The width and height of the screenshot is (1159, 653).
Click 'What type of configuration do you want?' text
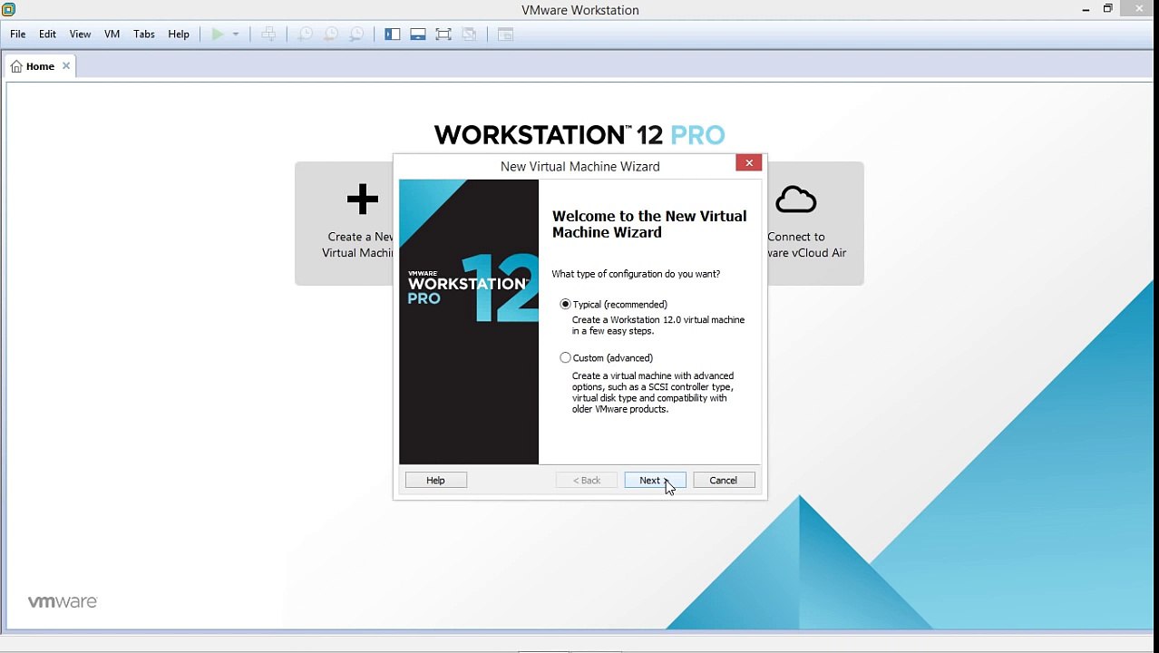point(637,274)
